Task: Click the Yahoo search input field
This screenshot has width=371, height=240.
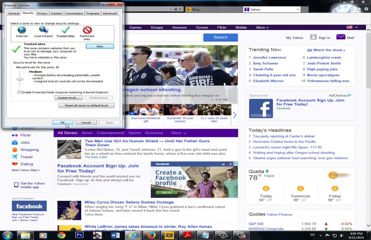Action: click(163, 37)
